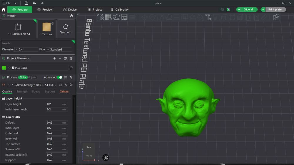Click the Save project icon
The width and height of the screenshot is (294, 165).
26,3
